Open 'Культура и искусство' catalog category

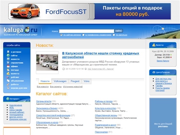click(x=105, y=108)
